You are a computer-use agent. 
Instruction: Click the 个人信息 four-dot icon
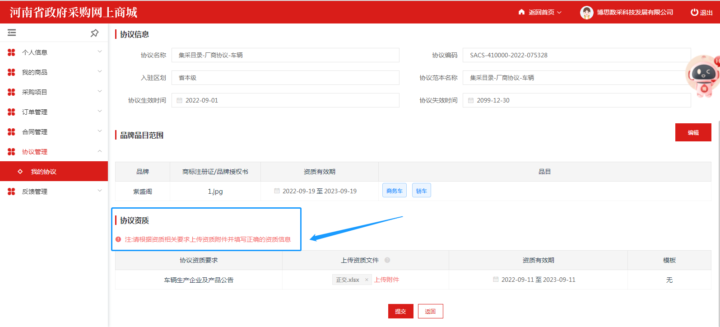[11, 52]
